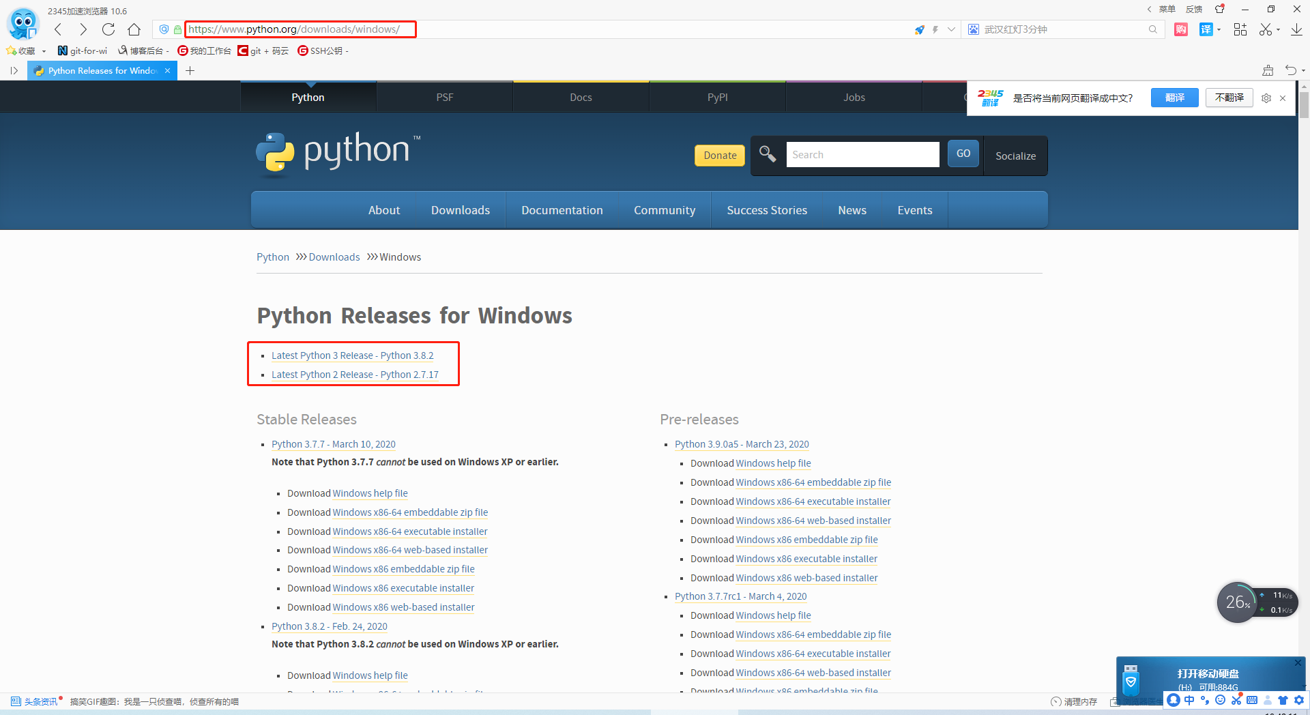The height and width of the screenshot is (715, 1310).
Task: Open the Downloads navigation menu
Action: pyautogui.click(x=461, y=210)
